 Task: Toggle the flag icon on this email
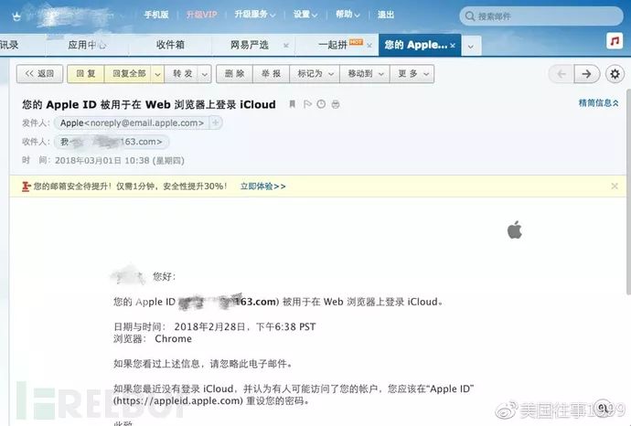(307, 104)
